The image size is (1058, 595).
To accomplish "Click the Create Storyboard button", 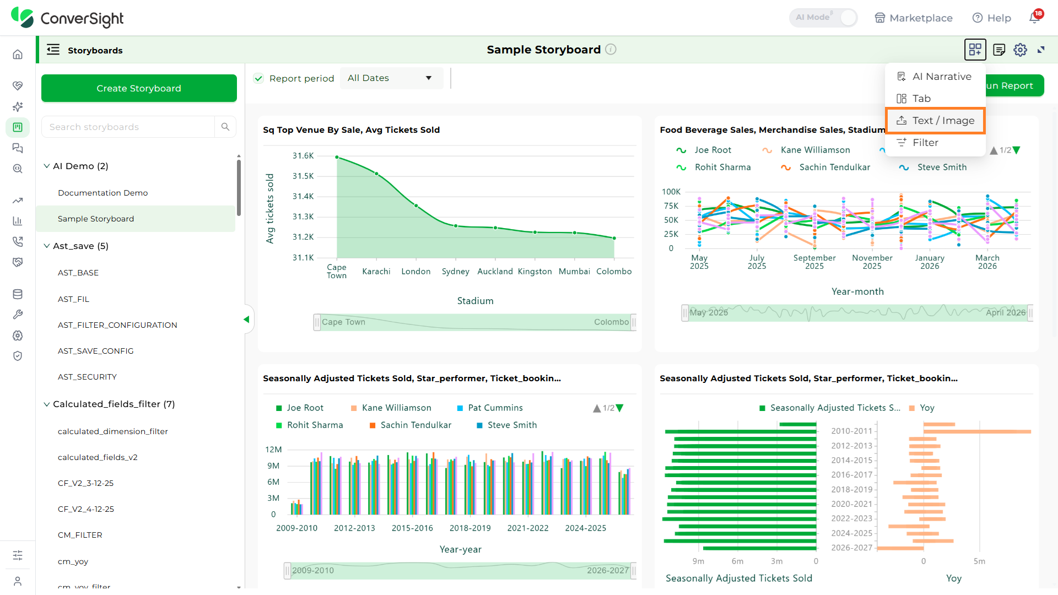I will tap(139, 88).
